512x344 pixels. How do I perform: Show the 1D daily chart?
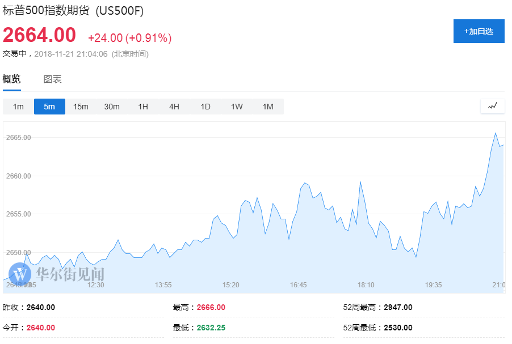coord(205,107)
